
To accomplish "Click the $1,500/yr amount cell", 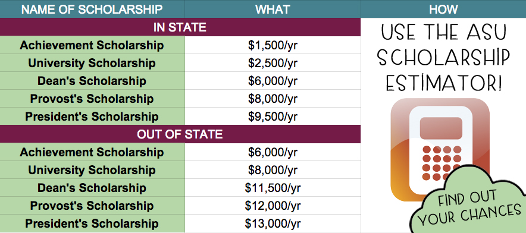I will [x=273, y=45].
